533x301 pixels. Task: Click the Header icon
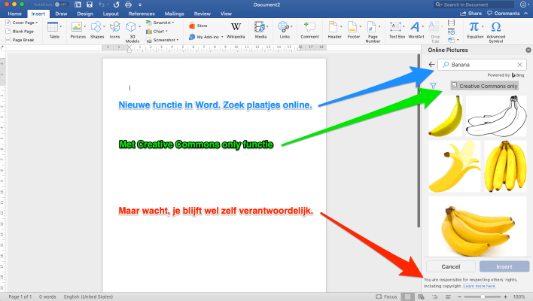coord(333,27)
